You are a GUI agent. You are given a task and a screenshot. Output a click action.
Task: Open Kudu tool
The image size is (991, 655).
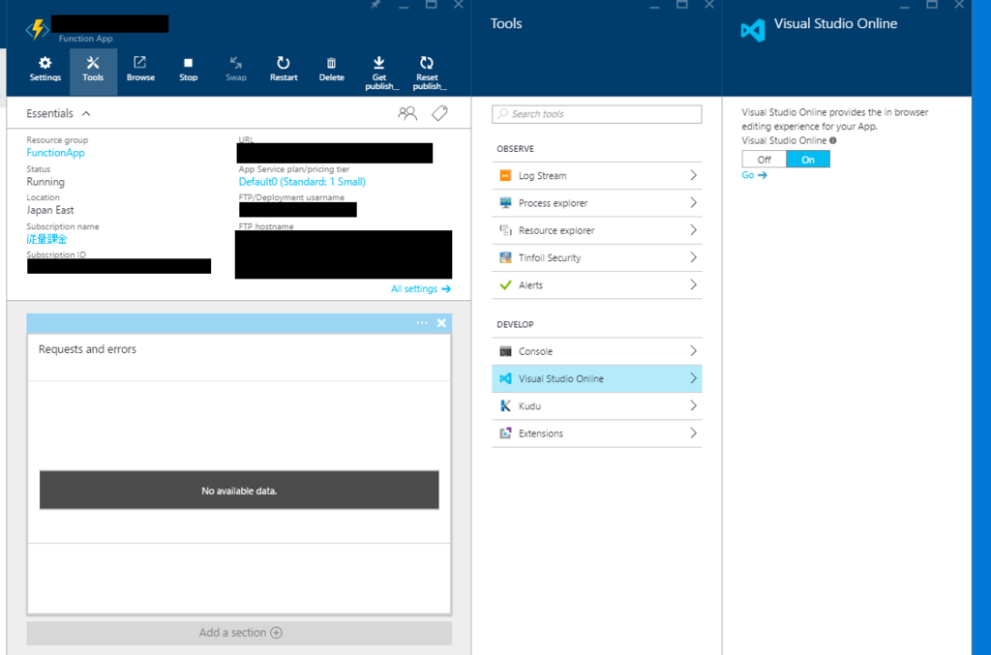click(596, 406)
